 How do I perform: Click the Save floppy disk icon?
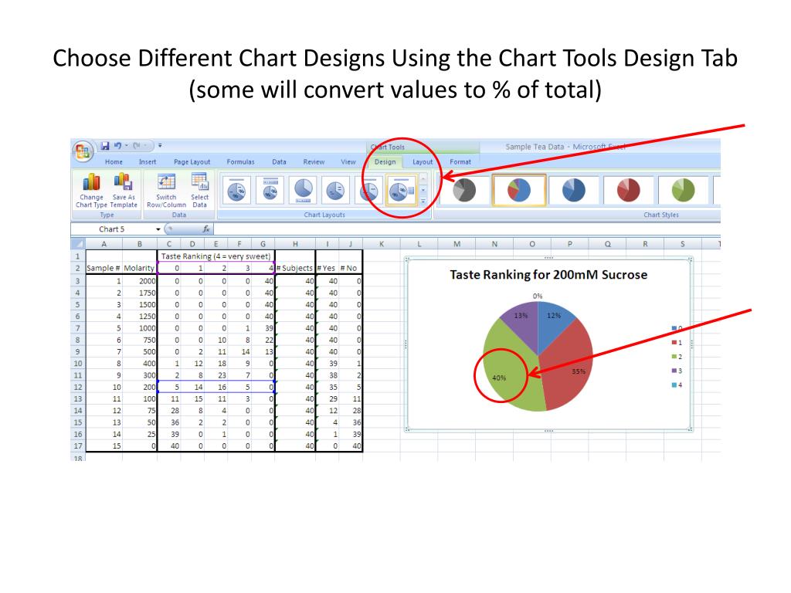105,146
